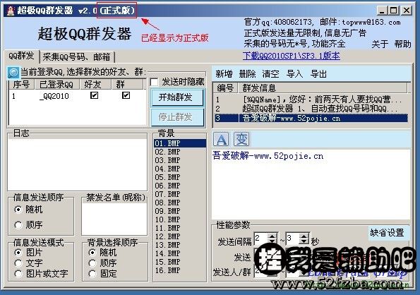
Task: Uncheck the 好友 checkbox for _QQ2010
Action: [x=95, y=95]
